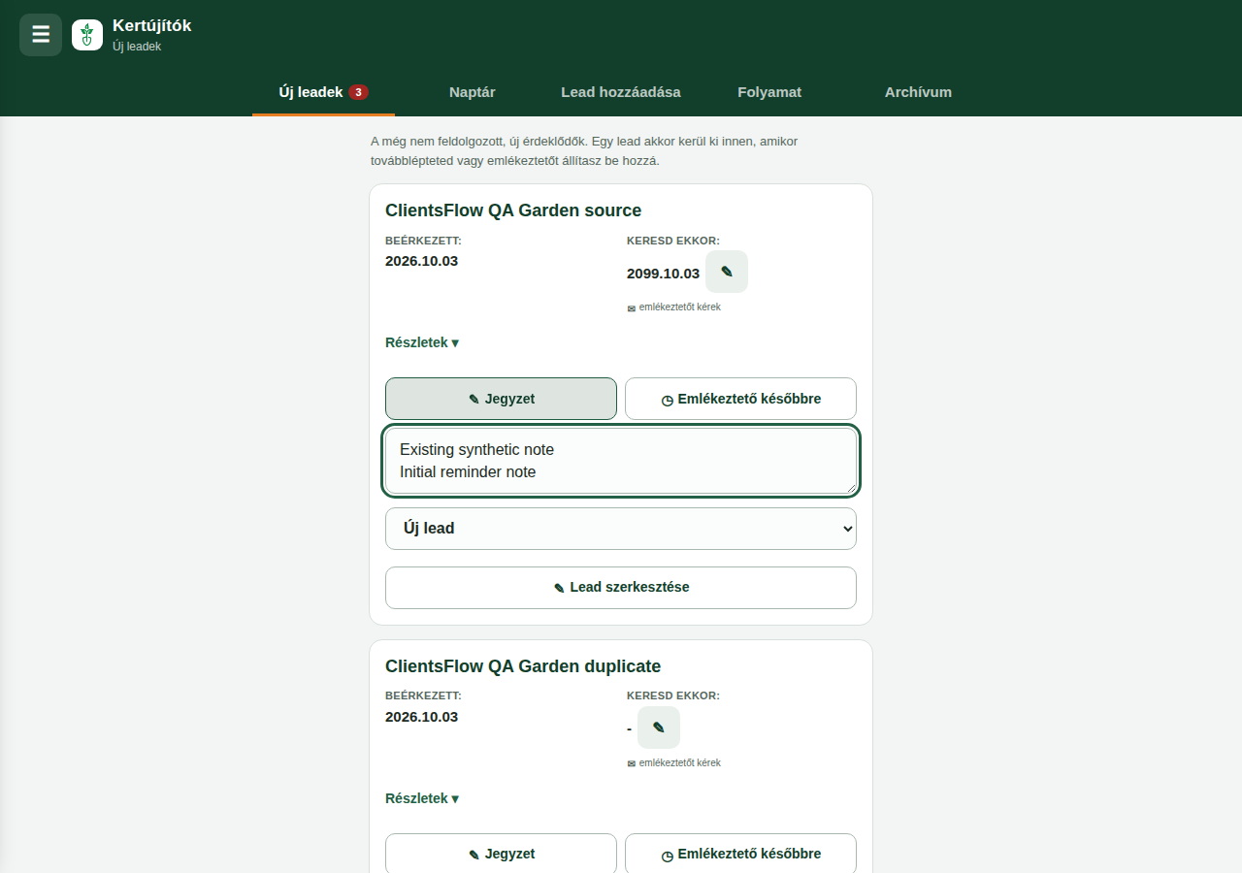Click the Kertújítók app title

coord(152,26)
